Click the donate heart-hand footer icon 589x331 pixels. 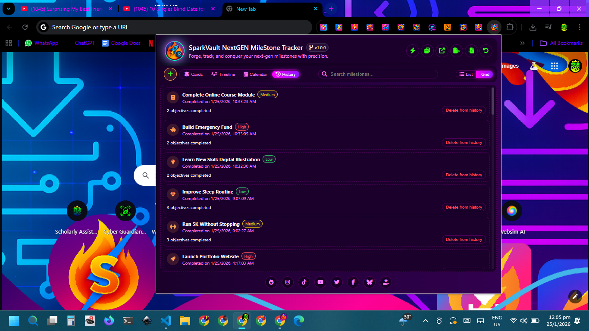(x=386, y=282)
